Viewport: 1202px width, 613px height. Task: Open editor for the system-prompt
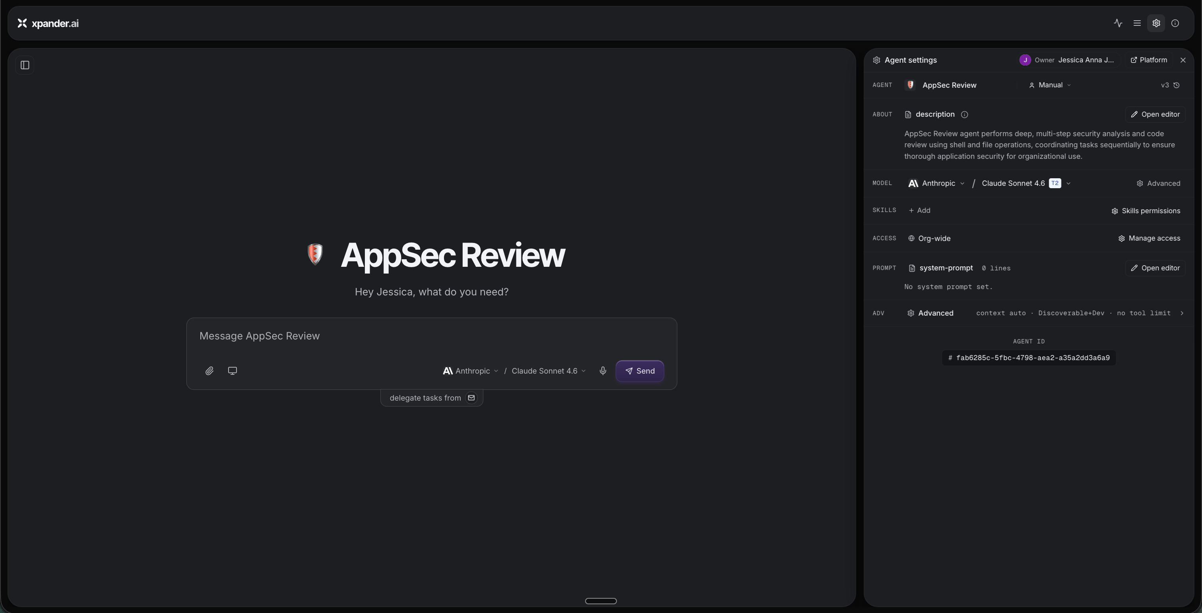(x=1155, y=268)
